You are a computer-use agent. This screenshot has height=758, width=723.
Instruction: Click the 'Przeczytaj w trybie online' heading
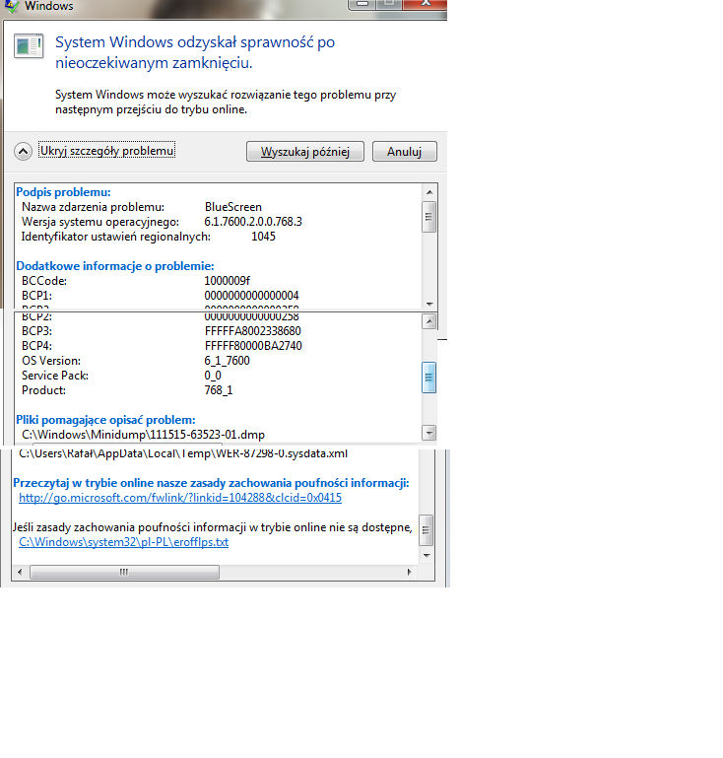click(x=211, y=483)
